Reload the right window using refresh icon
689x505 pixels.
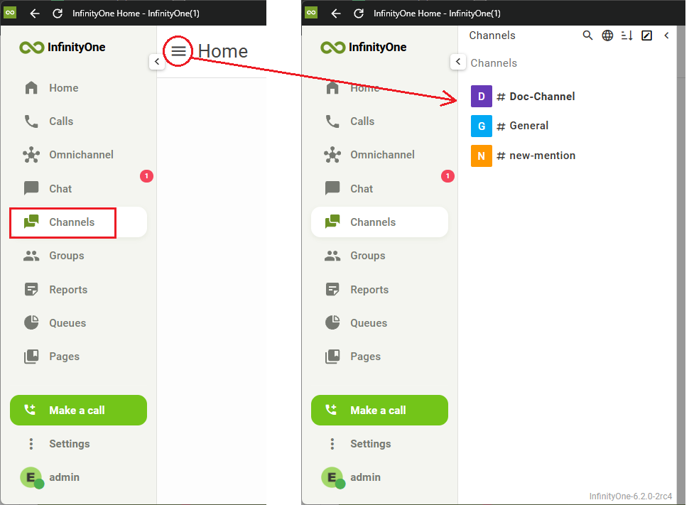pos(359,13)
